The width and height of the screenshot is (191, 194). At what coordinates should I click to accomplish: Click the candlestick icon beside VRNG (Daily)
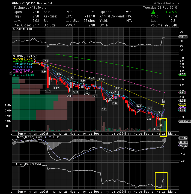point(14,56)
